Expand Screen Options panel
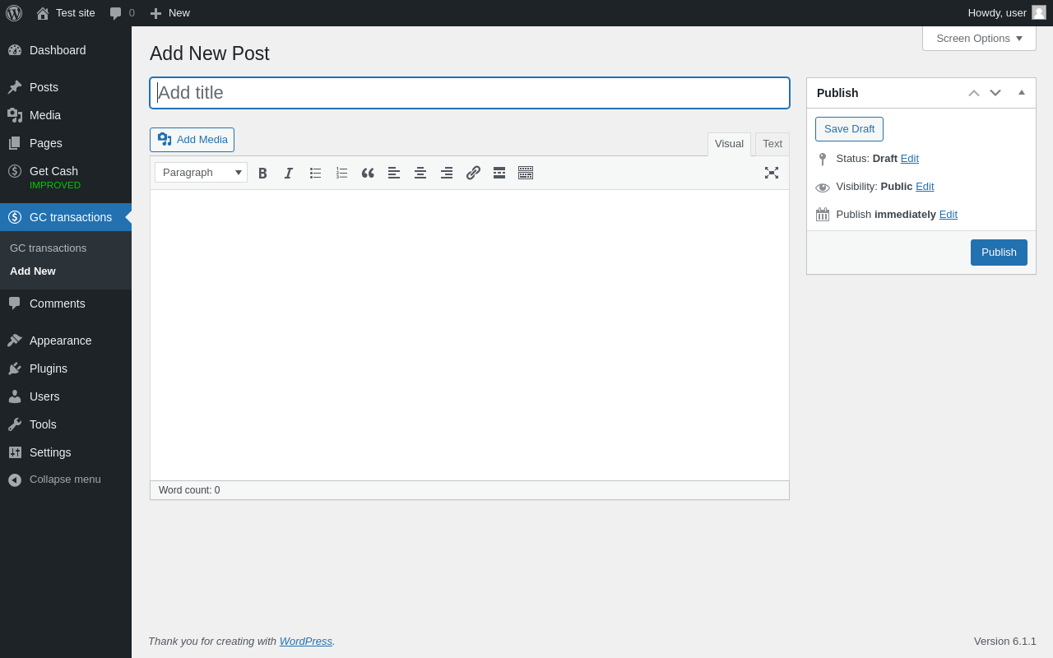The height and width of the screenshot is (658, 1053). [979, 38]
